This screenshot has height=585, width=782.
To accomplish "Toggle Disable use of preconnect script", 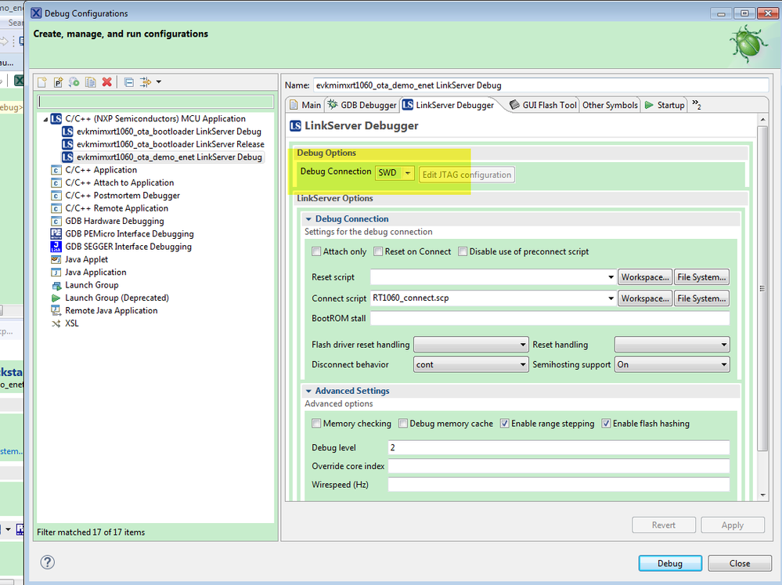I will click(x=463, y=251).
